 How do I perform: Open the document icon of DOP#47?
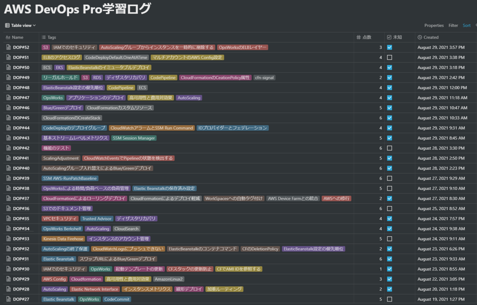[x=8, y=98]
